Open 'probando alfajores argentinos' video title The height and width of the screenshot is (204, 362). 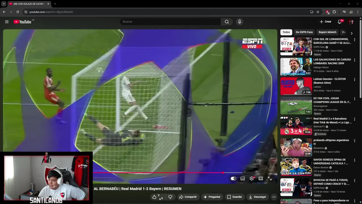click(x=331, y=142)
